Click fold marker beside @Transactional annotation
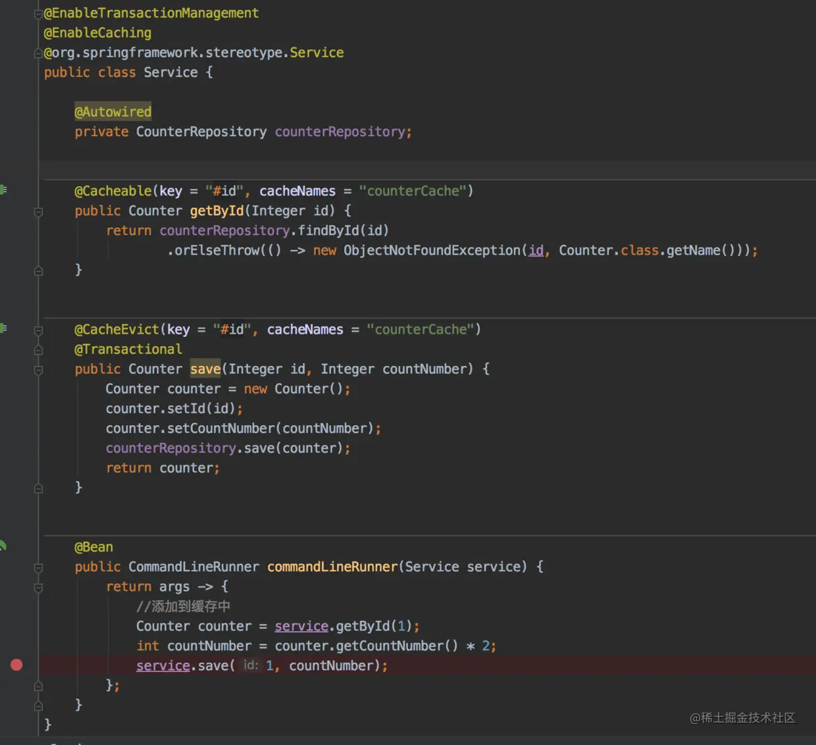The image size is (816, 745). [x=38, y=350]
